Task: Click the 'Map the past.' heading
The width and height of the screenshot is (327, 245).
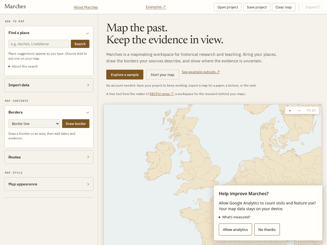Action: point(137,27)
